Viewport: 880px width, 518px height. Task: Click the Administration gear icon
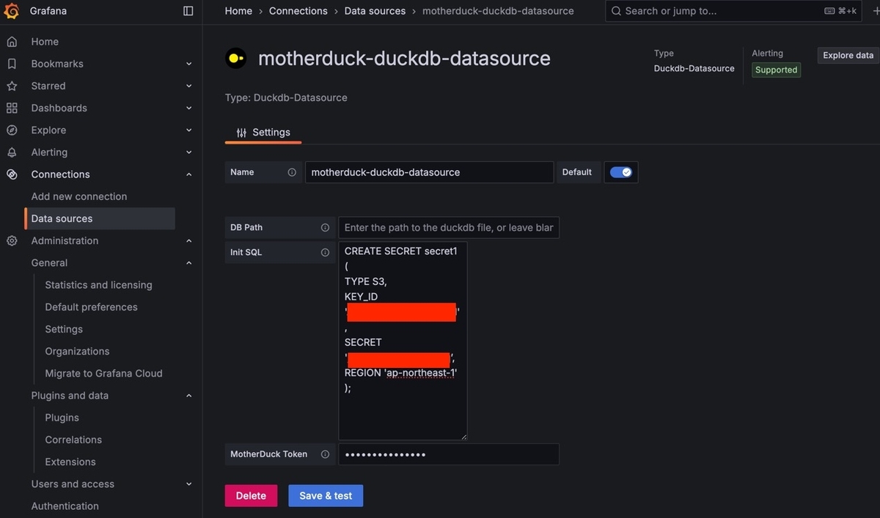[x=12, y=240]
